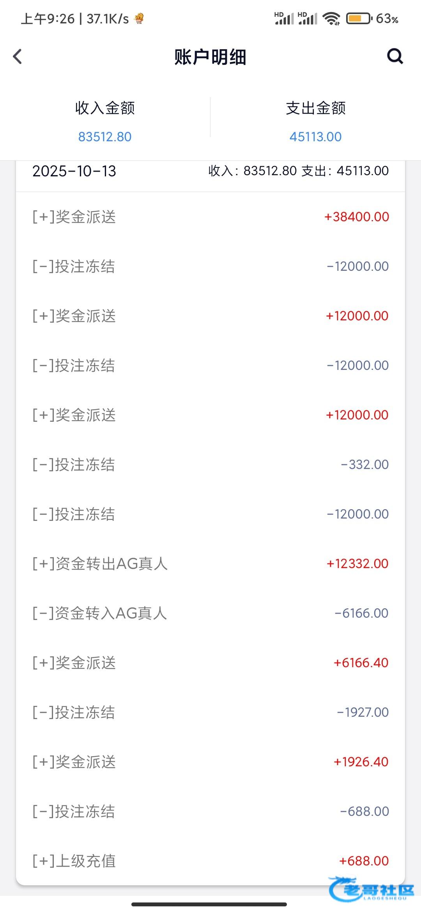
Task: Open the search magnifier icon
Action: [394, 57]
